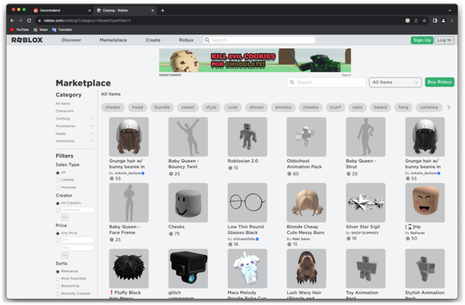Click the Sign Up button

422,40
